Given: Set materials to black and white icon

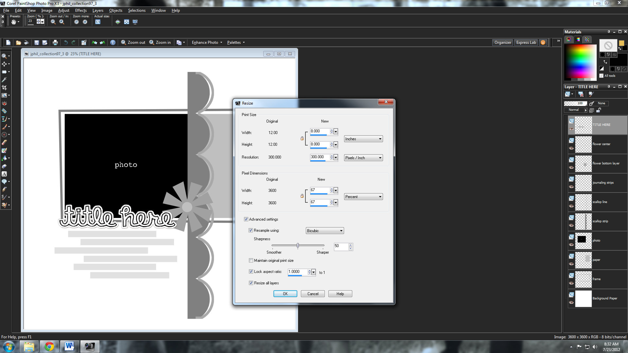Looking at the screenshot, I should click(x=602, y=68).
